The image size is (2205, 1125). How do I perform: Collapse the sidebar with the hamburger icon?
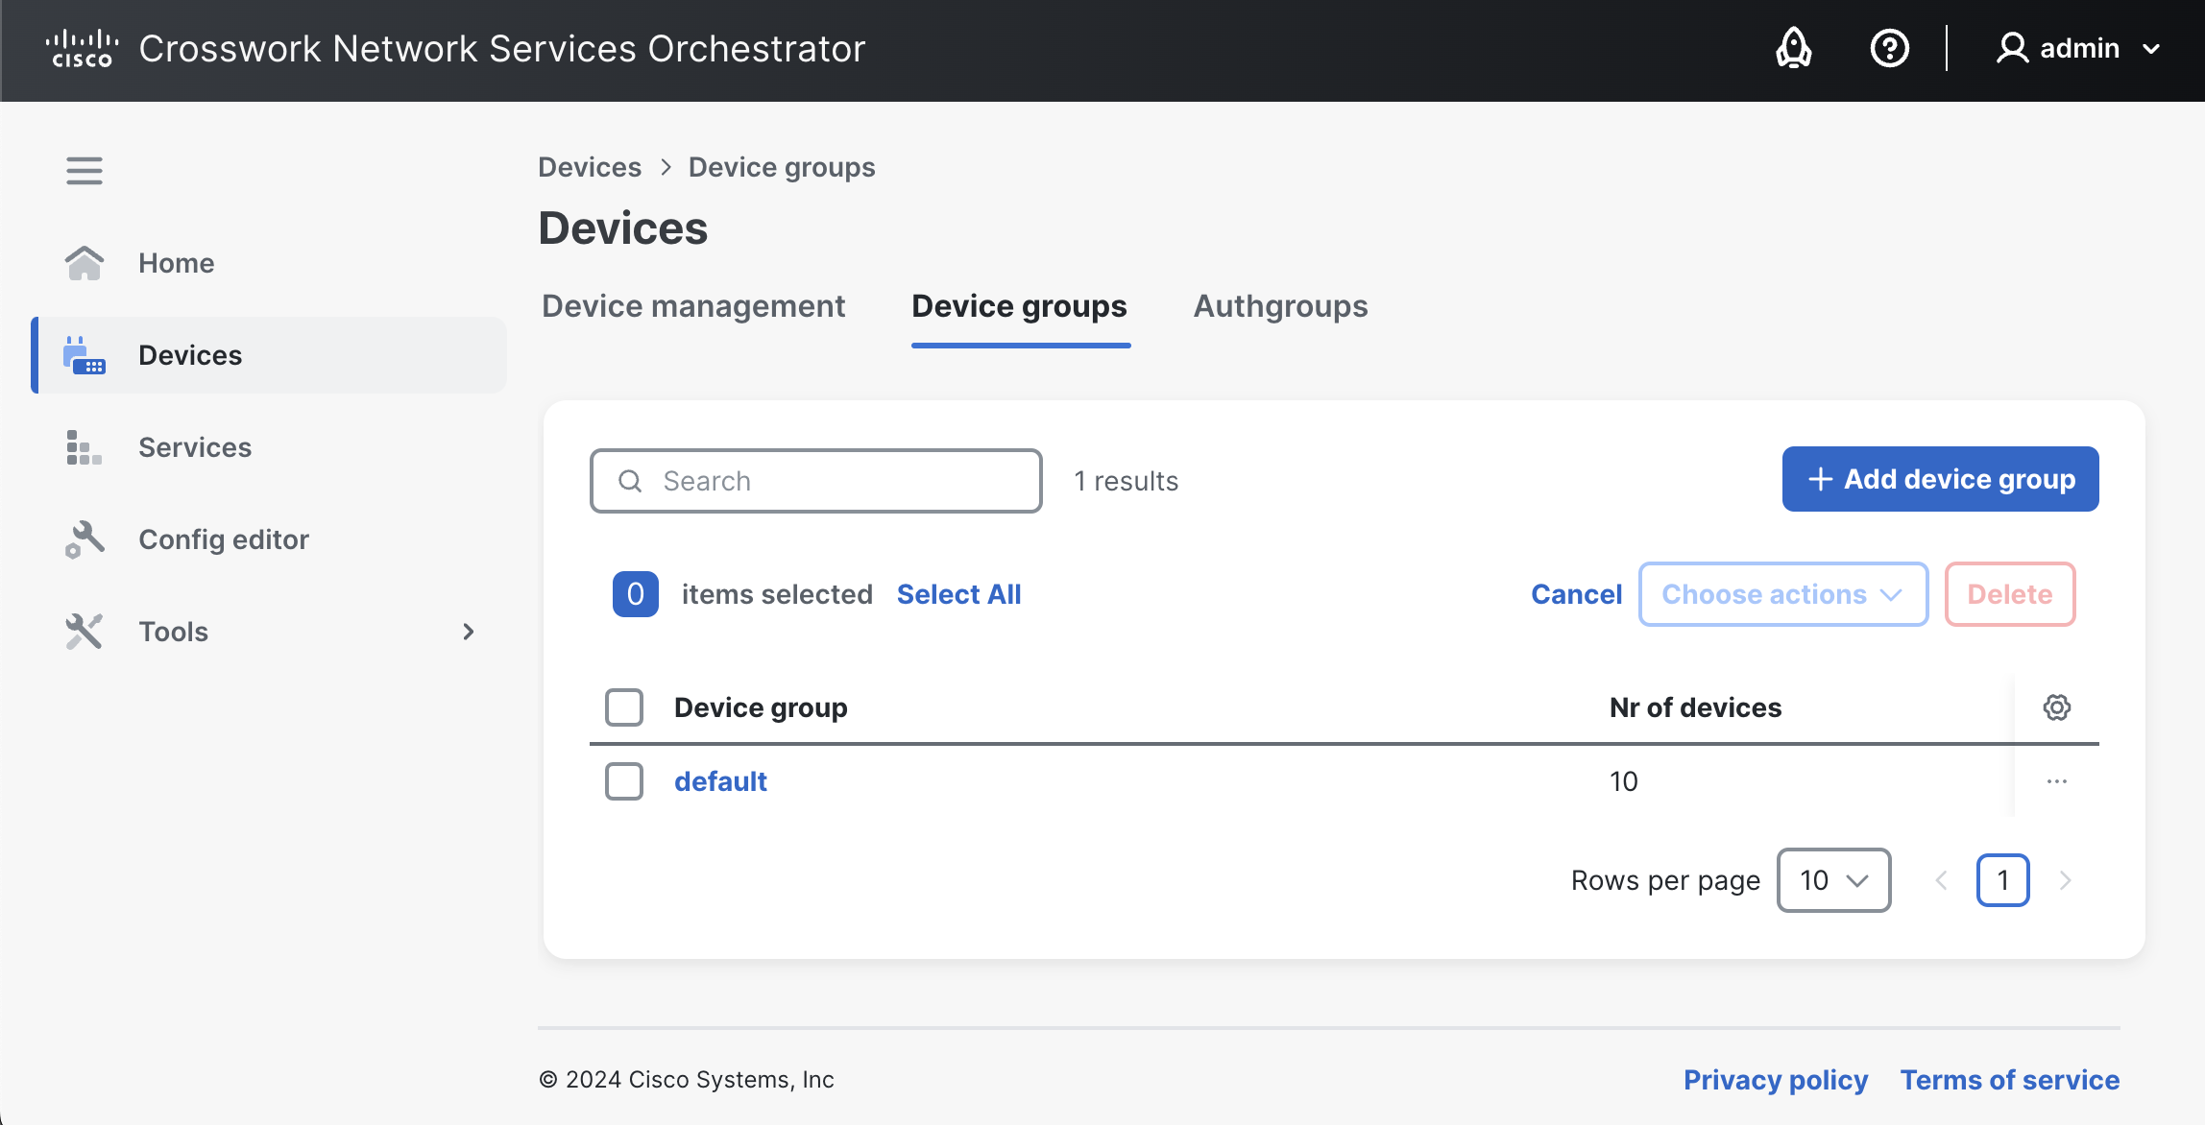coord(85,171)
